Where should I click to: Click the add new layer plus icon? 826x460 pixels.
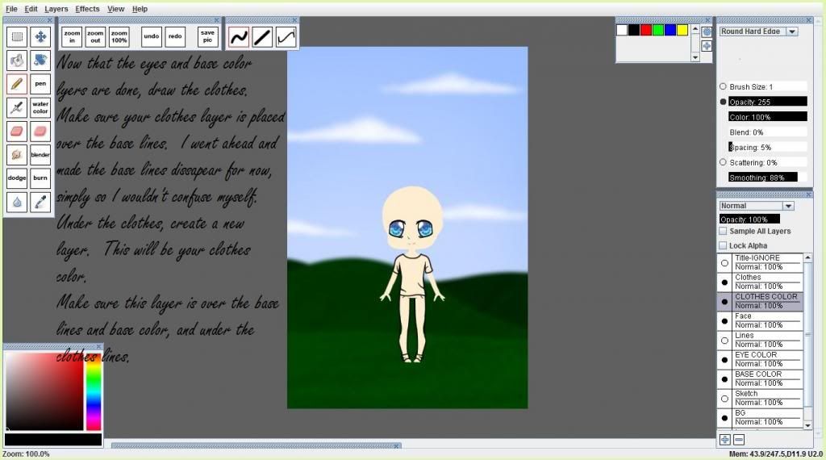724,440
